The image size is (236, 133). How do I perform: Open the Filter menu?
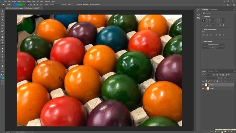pyautogui.click(x=34, y=1)
